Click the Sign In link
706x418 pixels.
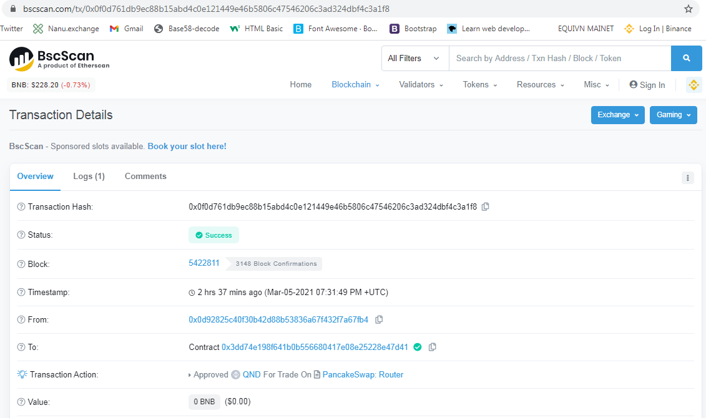(647, 85)
